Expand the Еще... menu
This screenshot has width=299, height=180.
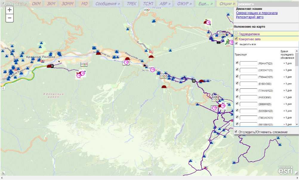(206, 4)
